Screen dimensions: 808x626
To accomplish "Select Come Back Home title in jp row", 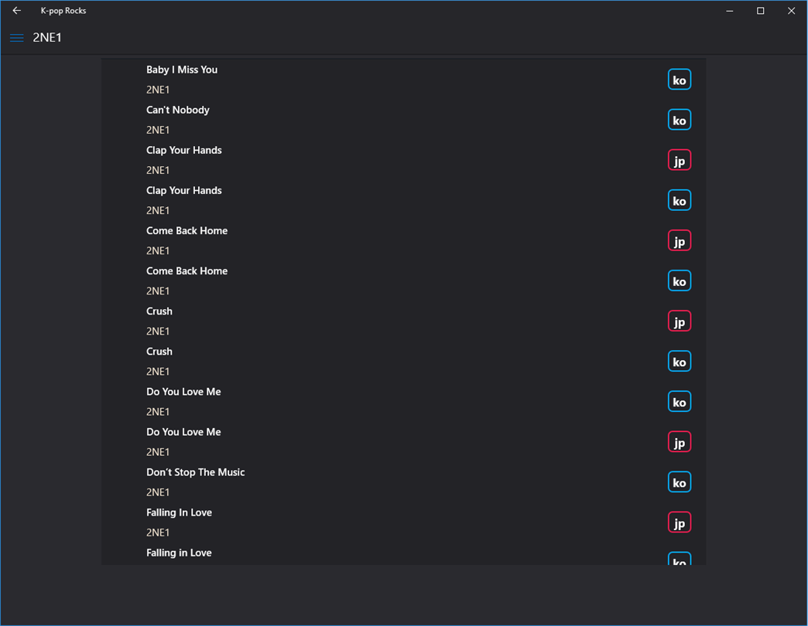I will pos(187,230).
